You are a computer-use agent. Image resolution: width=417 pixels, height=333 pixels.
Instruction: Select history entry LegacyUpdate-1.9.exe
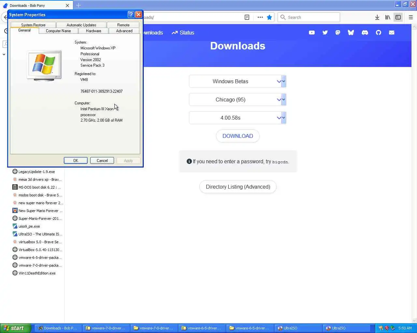pos(36,171)
